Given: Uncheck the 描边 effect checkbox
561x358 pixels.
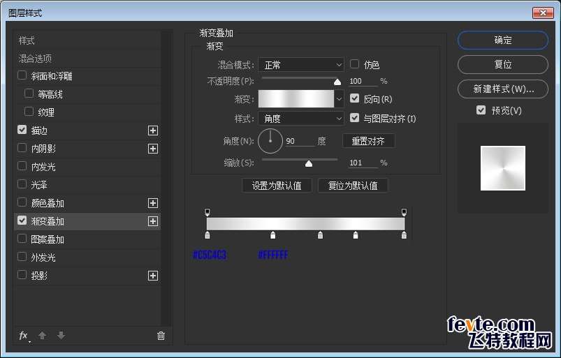Looking at the screenshot, I should [x=22, y=130].
